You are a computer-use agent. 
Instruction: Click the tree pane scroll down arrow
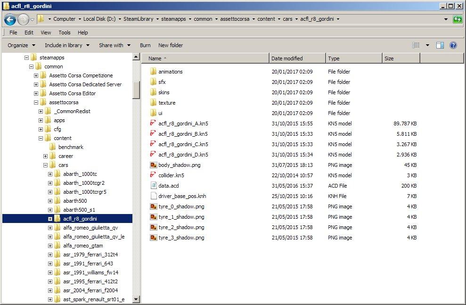[136, 299]
